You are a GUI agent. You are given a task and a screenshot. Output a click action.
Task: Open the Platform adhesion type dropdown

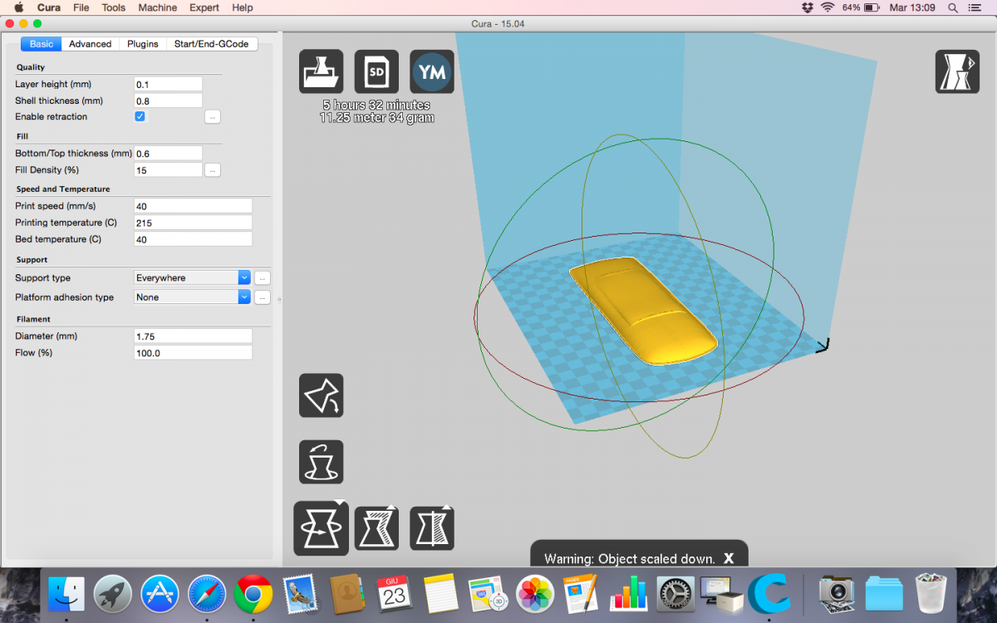coord(193,297)
